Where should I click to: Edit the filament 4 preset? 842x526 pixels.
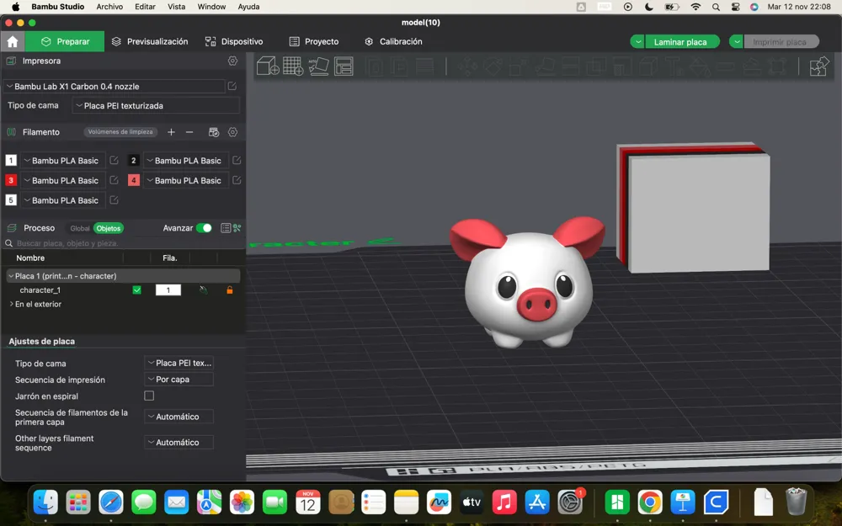(x=237, y=180)
